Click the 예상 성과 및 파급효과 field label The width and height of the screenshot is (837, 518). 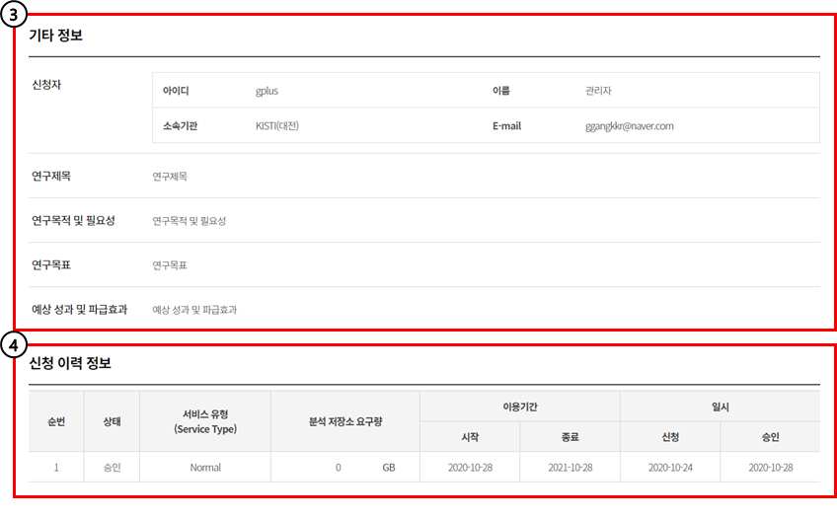(x=79, y=309)
